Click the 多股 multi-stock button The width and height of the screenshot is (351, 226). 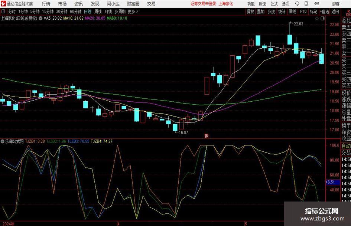[x=271, y=12]
